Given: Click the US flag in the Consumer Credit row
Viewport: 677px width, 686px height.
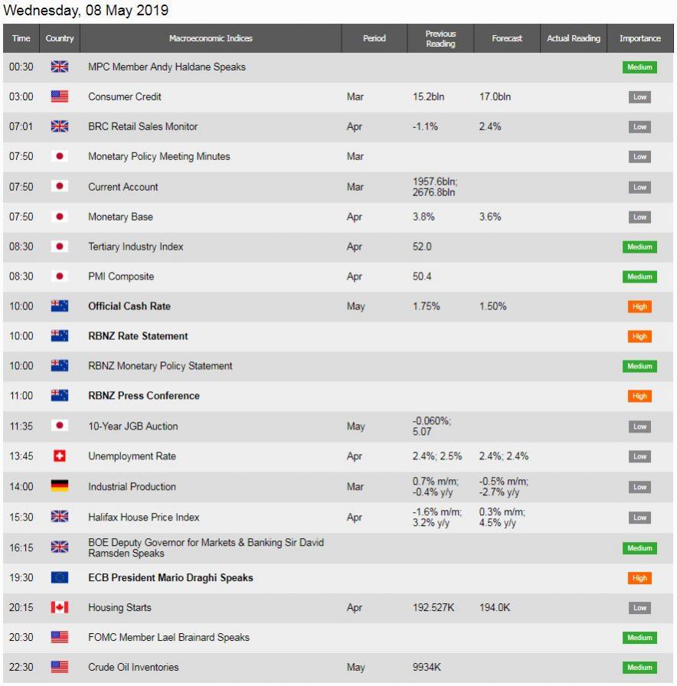Looking at the screenshot, I should coord(60,96).
